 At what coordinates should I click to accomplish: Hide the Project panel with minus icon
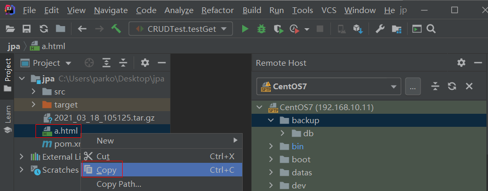161,63
